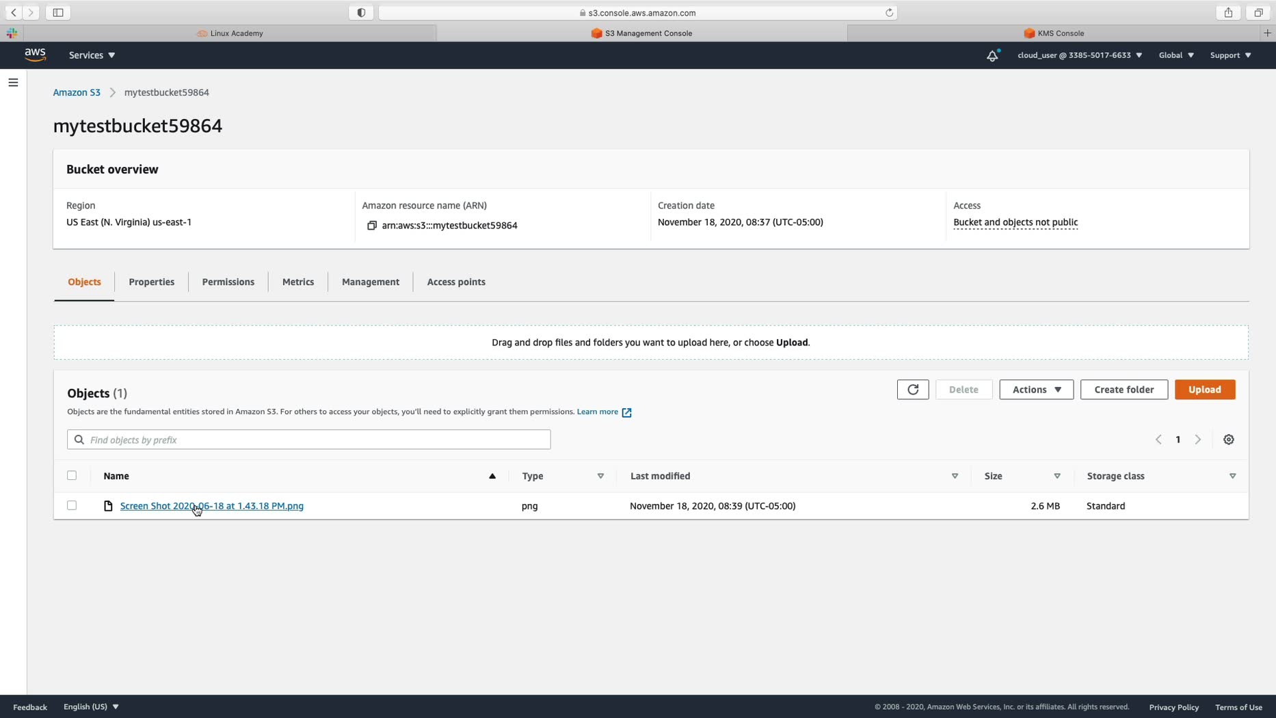
Task: Open the Access points tab
Action: pos(456,282)
